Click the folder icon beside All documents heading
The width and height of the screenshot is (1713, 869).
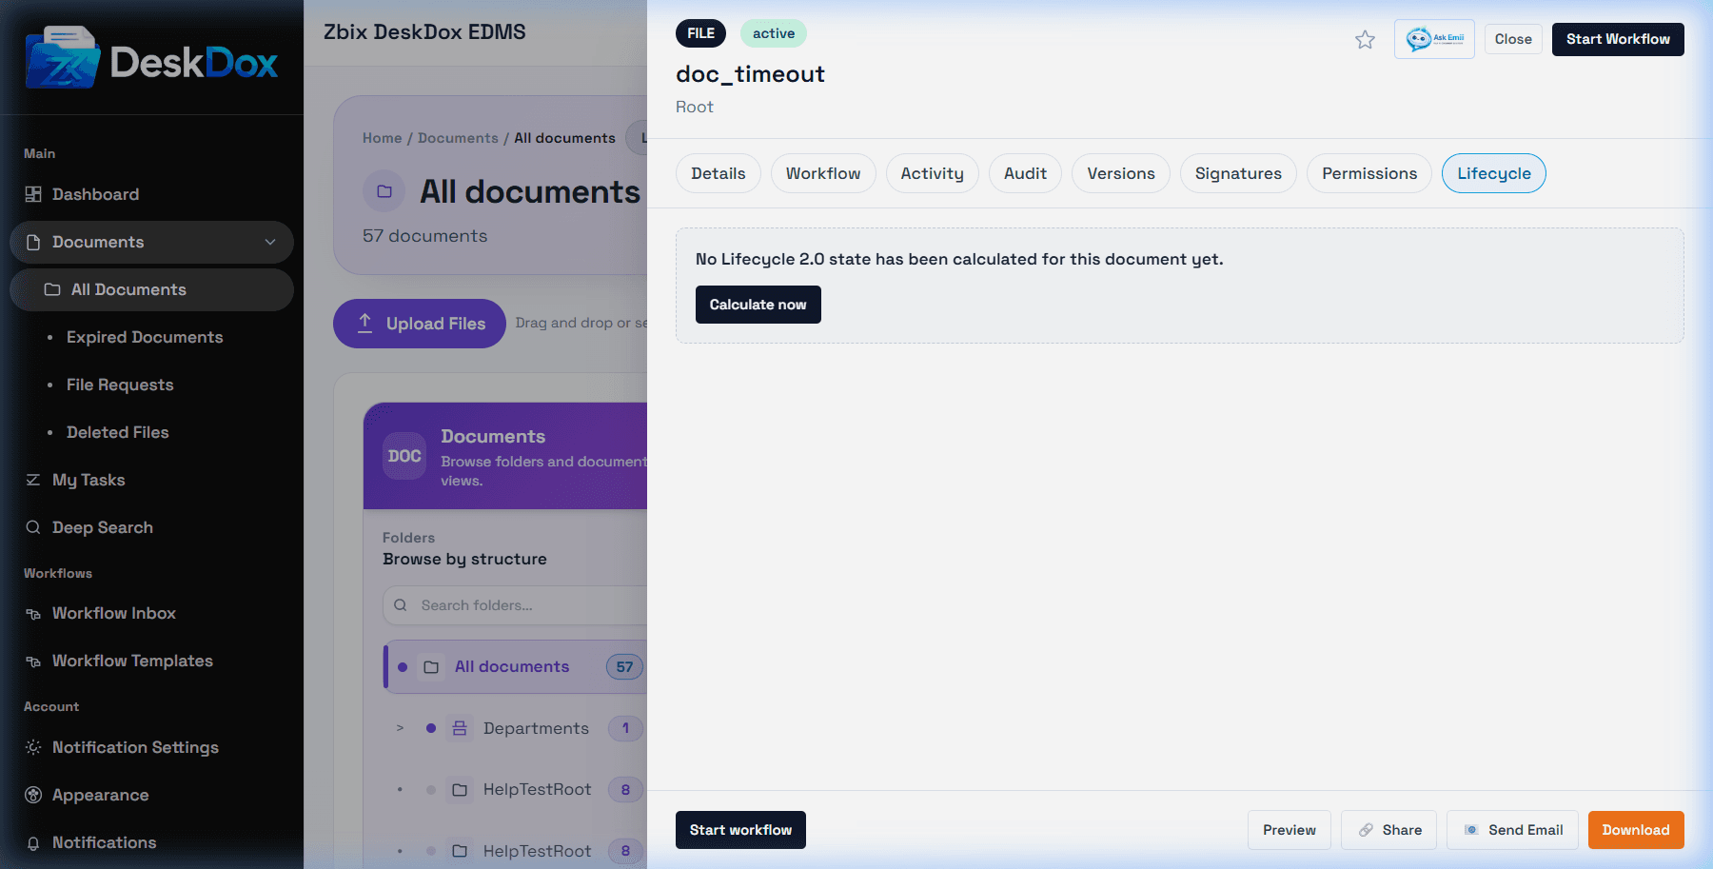click(x=384, y=191)
